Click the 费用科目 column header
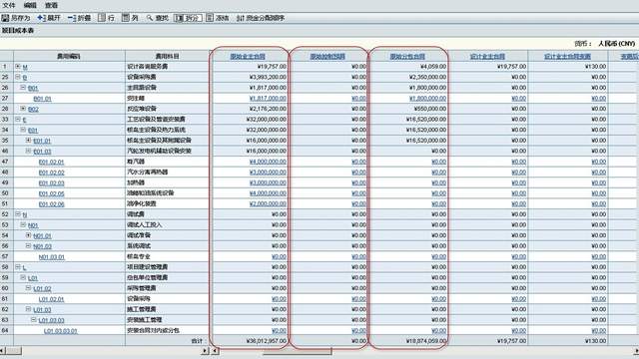Image resolution: width=639 pixels, height=359 pixels. click(168, 56)
